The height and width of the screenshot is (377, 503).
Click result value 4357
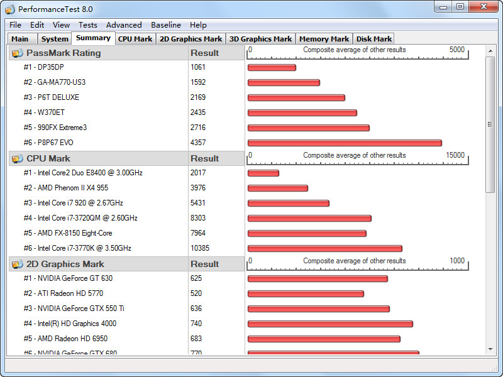[198, 143]
